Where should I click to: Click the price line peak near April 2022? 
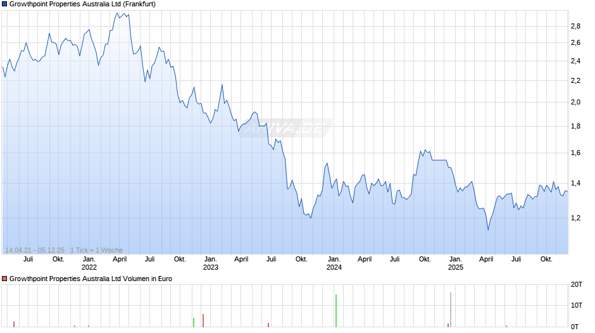pos(117,13)
